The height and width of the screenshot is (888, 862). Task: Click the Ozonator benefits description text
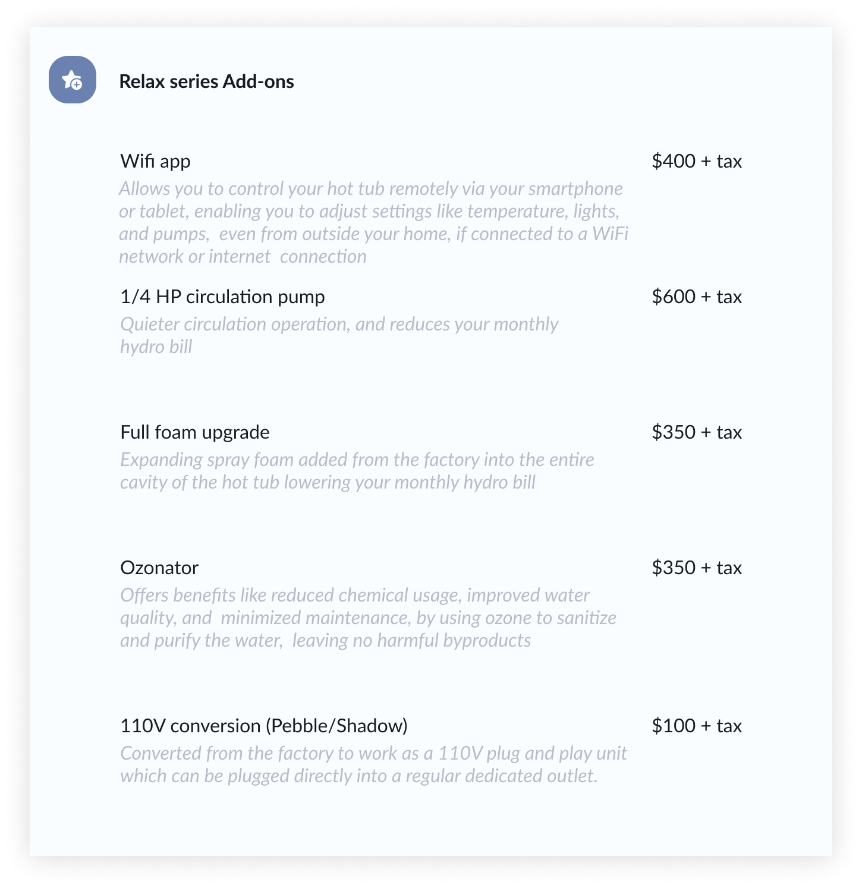pos(367,618)
